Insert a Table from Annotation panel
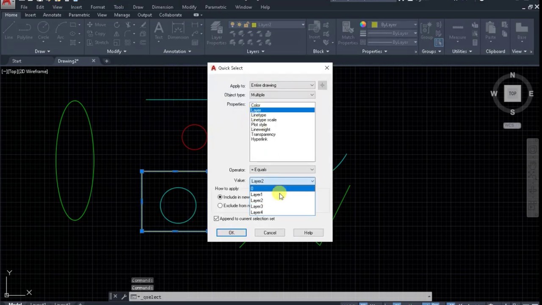 point(195,42)
